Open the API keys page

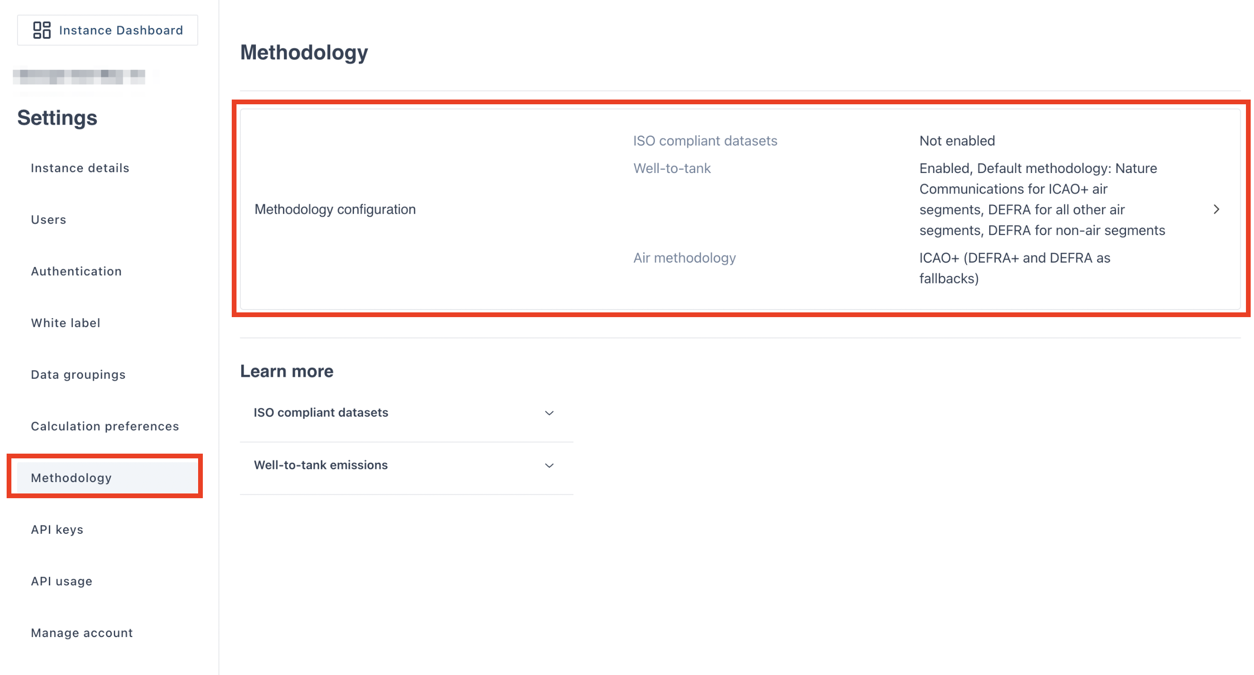click(x=57, y=529)
